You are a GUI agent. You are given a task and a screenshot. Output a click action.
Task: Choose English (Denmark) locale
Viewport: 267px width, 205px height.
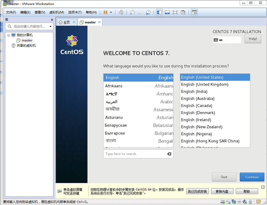point(215,113)
